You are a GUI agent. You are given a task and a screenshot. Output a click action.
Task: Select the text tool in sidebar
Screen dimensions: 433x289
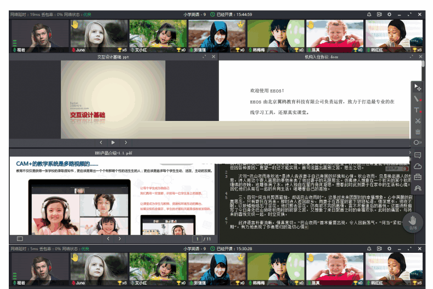[418, 110]
